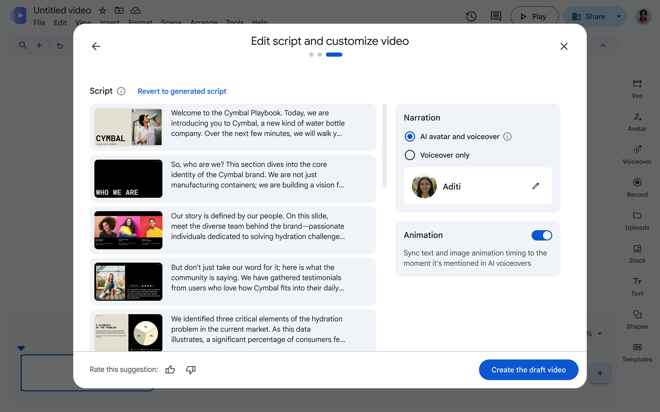Edit script text starting 'Our story is defined'
Screen dimensions: 660x412
258,226
